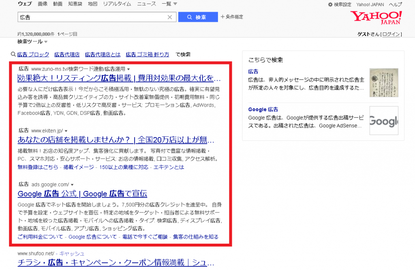Open the Google 広告について sitelink
415x270 pixels.
[93, 237]
